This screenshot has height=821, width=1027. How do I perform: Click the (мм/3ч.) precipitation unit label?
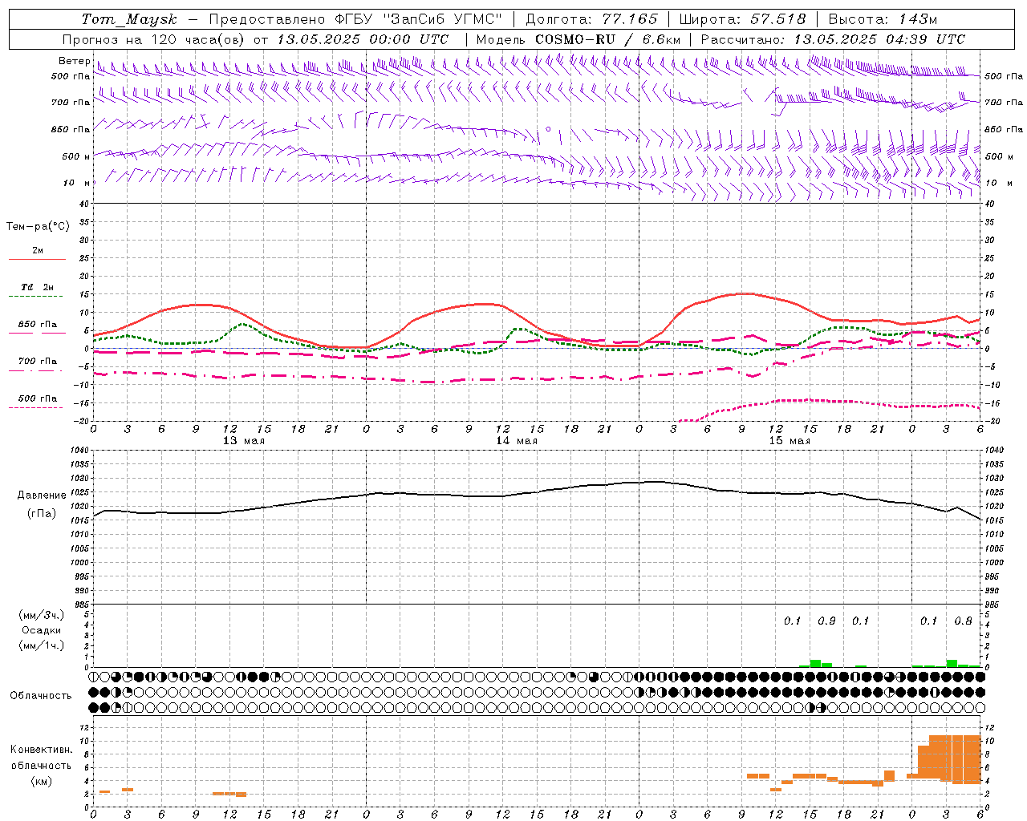(42, 615)
